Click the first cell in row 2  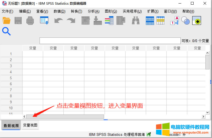click(x=33, y=60)
